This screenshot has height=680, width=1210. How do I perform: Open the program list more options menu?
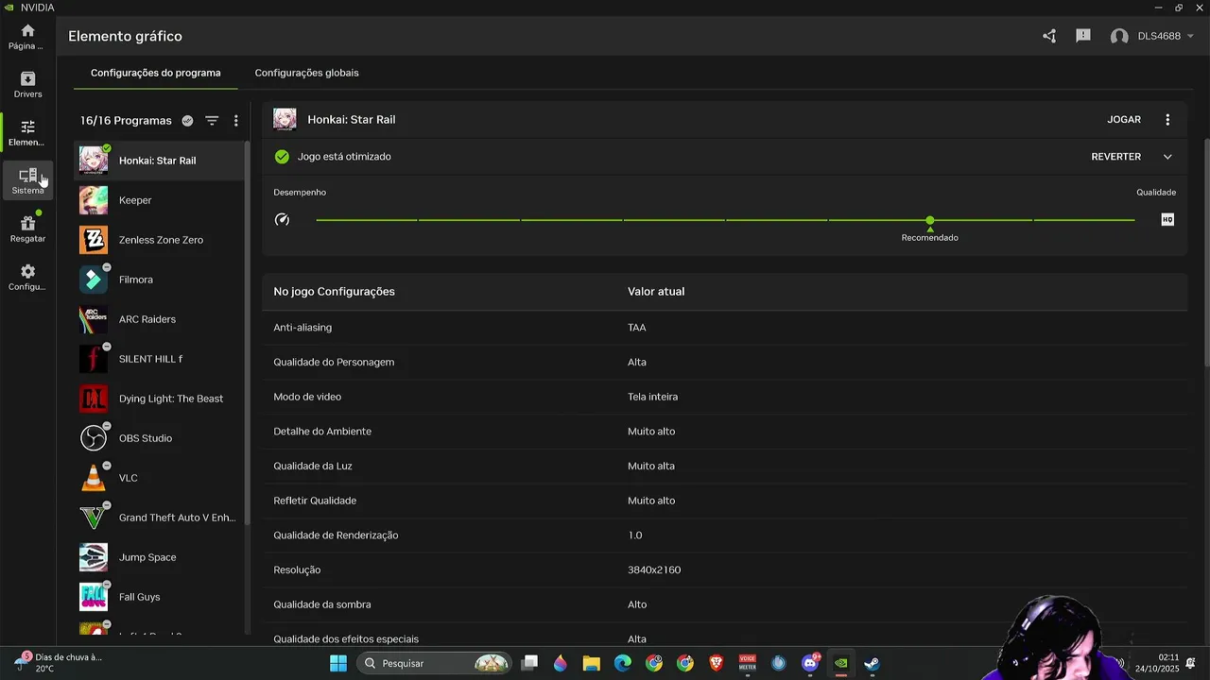[x=236, y=121]
